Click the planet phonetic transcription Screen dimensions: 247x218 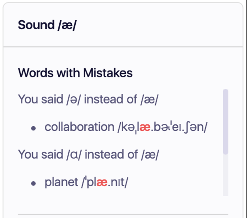pyautogui.click(x=104, y=182)
